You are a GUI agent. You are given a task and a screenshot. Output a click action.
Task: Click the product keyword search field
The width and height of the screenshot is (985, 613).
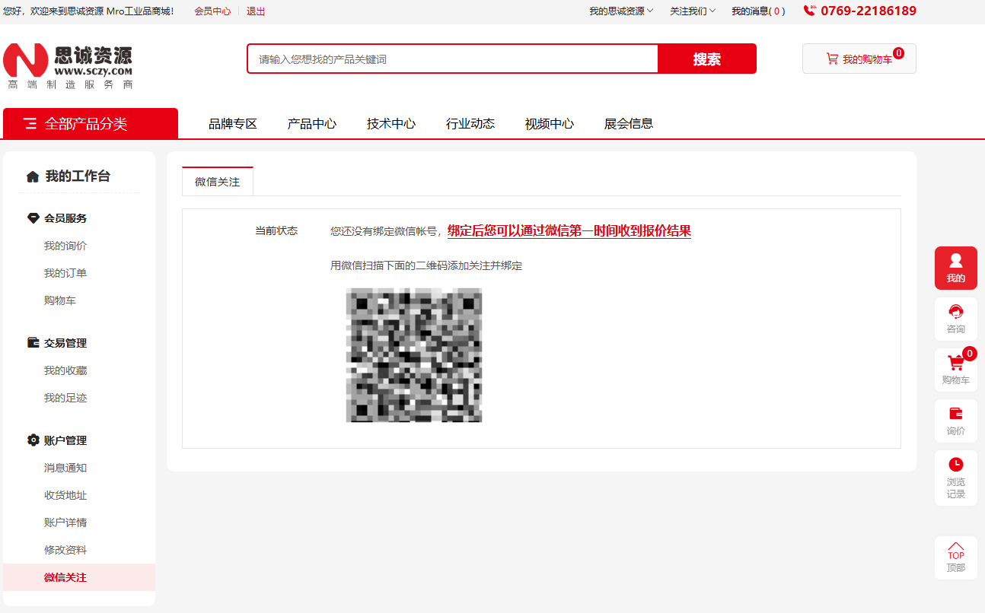pyautogui.click(x=452, y=59)
